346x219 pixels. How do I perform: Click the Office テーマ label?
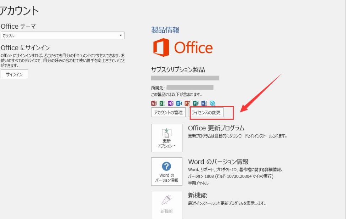[18, 26]
